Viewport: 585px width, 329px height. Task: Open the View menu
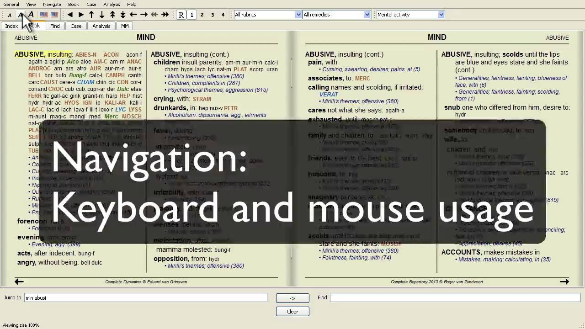31,4
